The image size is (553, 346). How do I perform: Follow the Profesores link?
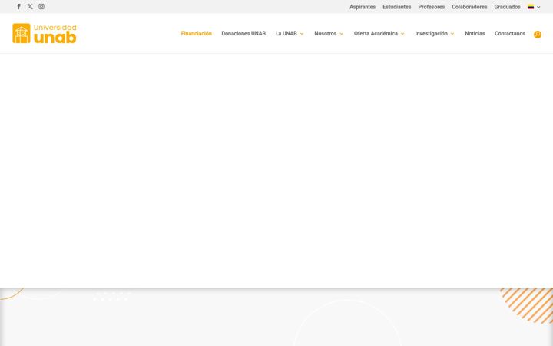point(432,7)
